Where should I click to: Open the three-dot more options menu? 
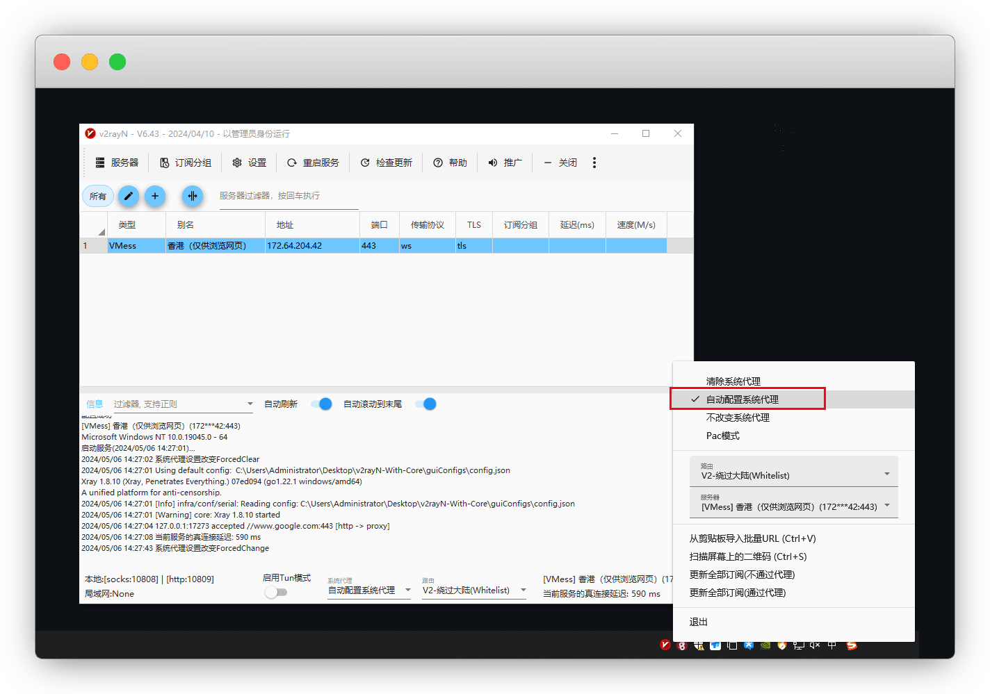[594, 163]
